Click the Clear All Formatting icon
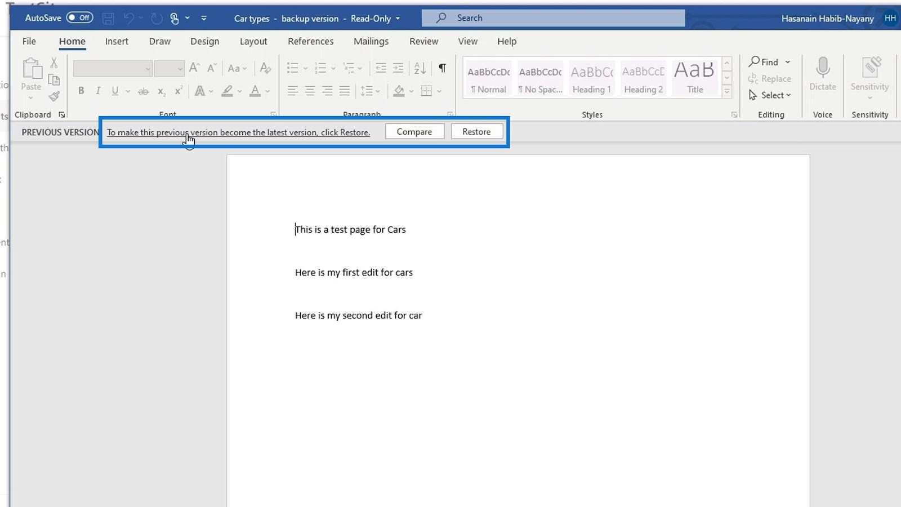Screen dimensions: 901x507 266,68
